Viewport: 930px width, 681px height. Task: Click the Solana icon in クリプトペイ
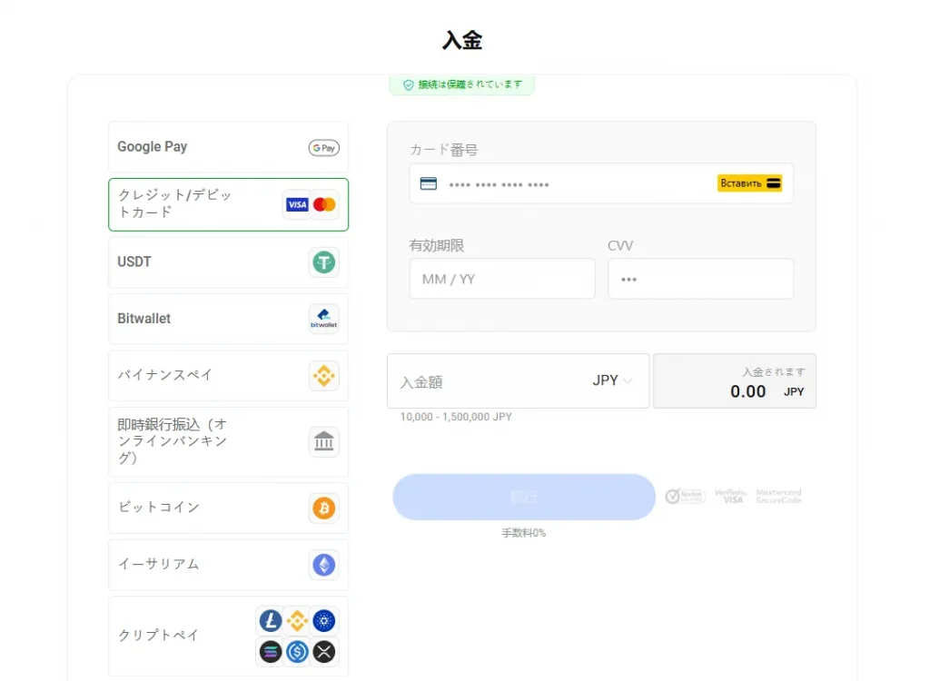271,652
